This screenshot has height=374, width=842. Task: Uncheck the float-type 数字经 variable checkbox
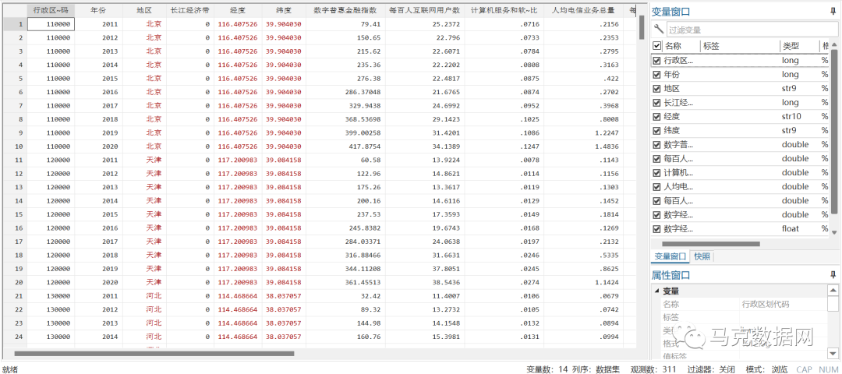tap(656, 228)
